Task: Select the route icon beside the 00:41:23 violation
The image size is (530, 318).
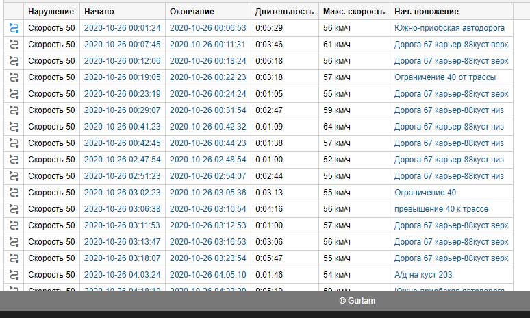Action: point(14,127)
